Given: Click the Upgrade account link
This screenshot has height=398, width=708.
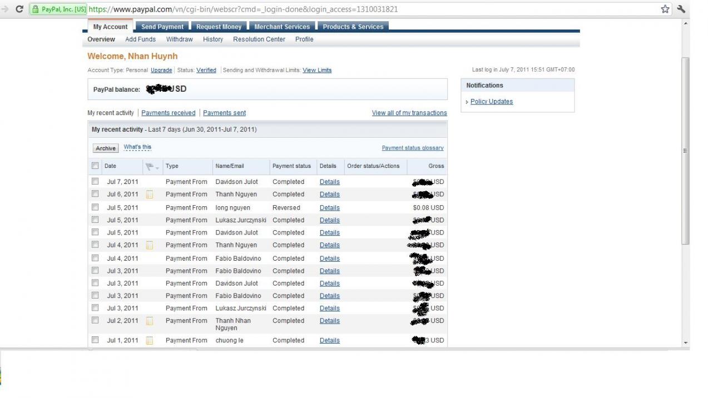Looking at the screenshot, I should coord(161,70).
